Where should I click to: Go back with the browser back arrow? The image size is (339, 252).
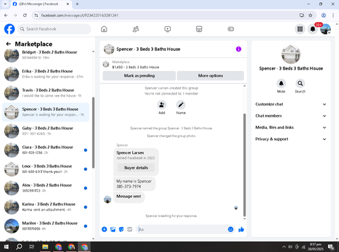[x=6, y=16]
